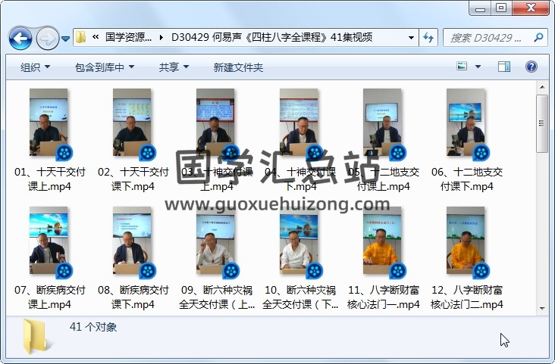Click file name 11、八字断财富核心法门一.mp4

pos(384,297)
